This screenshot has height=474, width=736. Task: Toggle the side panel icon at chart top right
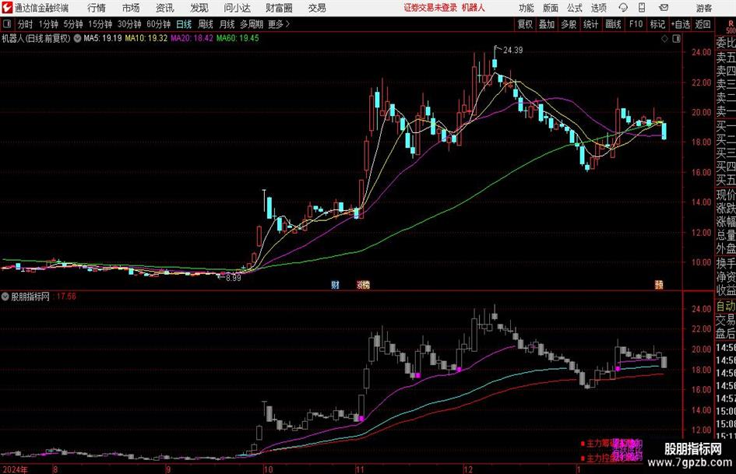676,39
